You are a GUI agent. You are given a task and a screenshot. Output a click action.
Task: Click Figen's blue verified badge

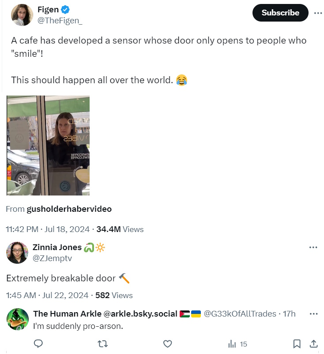(64, 10)
